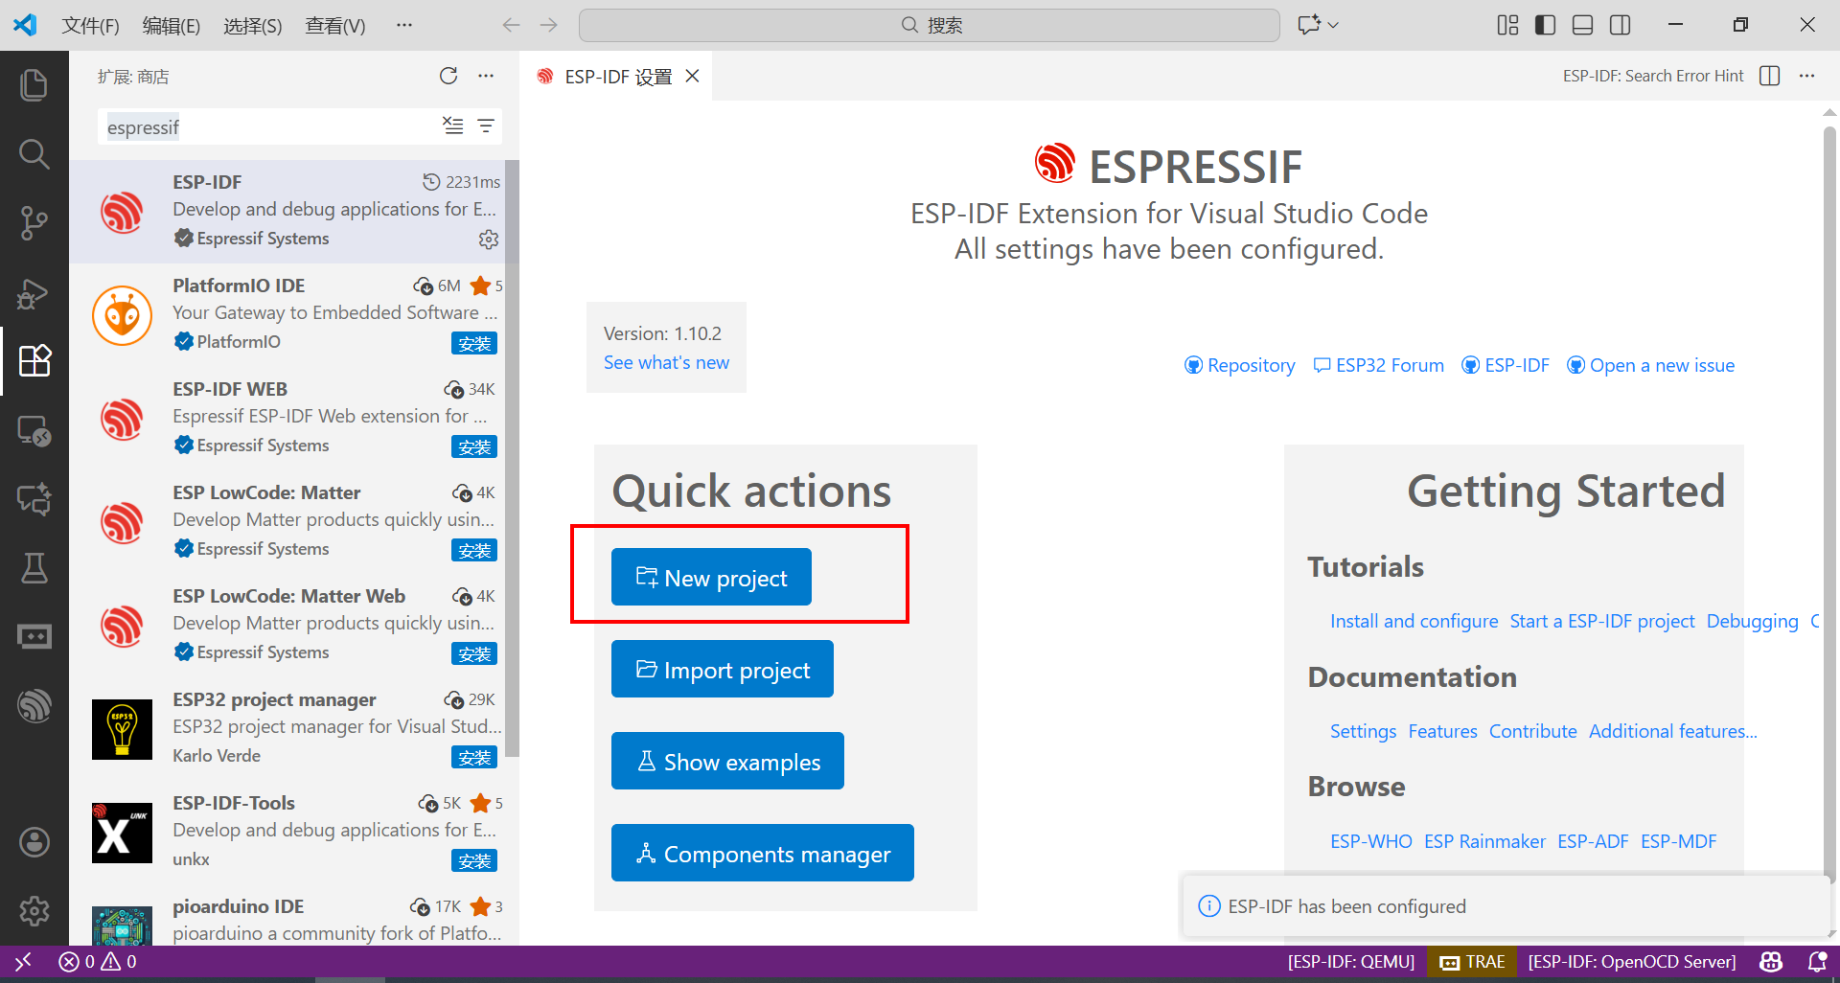Visit the ESP32 Forum link
The height and width of the screenshot is (983, 1840).
(x=1378, y=365)
